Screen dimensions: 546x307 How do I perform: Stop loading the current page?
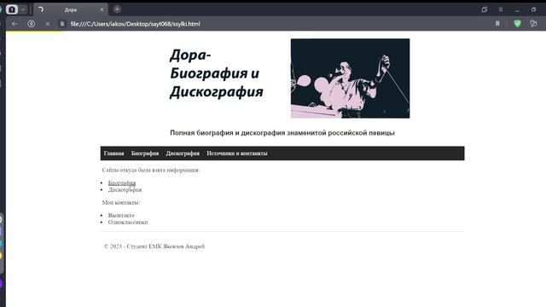pos(48,24)
